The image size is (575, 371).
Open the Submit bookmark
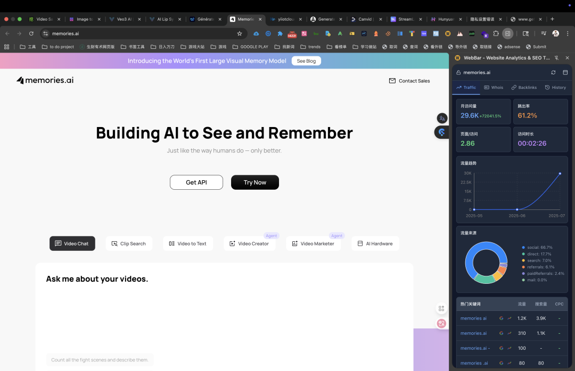[536, 47]
